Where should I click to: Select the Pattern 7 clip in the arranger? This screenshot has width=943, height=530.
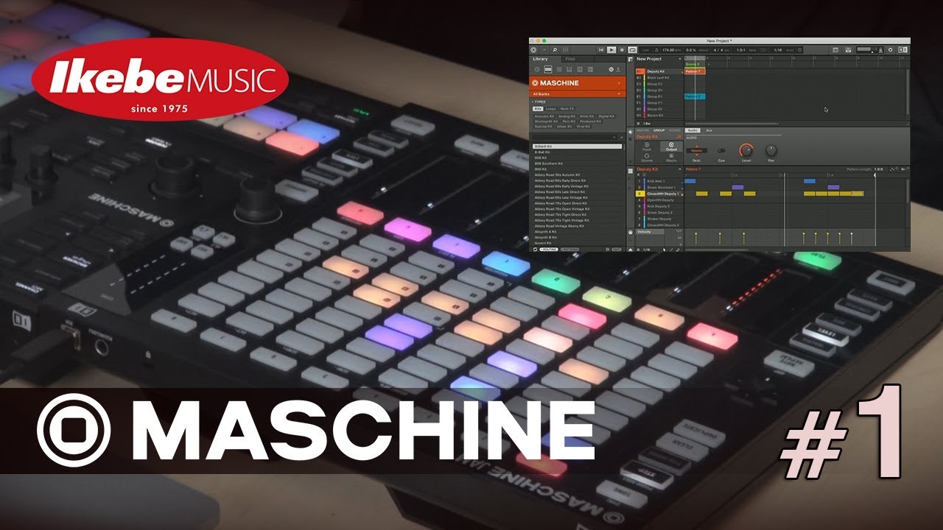pyautogui.click(x=695, y=71)
